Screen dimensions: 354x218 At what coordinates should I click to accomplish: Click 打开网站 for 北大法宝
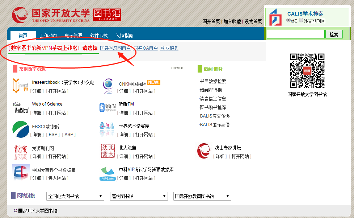[x=144, y=156]
